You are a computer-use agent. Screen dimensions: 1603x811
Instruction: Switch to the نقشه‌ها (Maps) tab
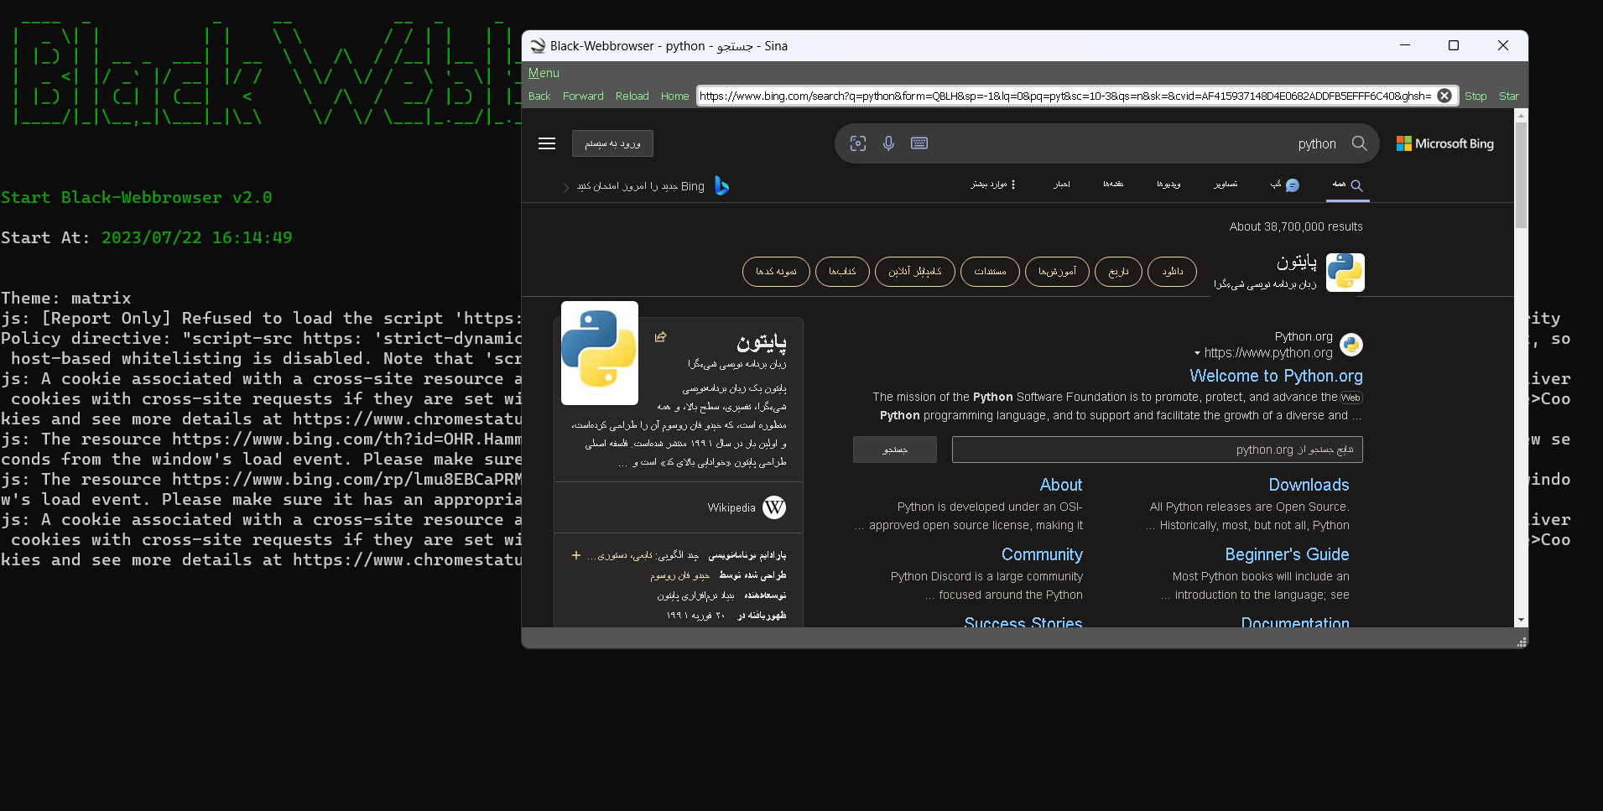pyautogui.click(x=1113, y=185)
